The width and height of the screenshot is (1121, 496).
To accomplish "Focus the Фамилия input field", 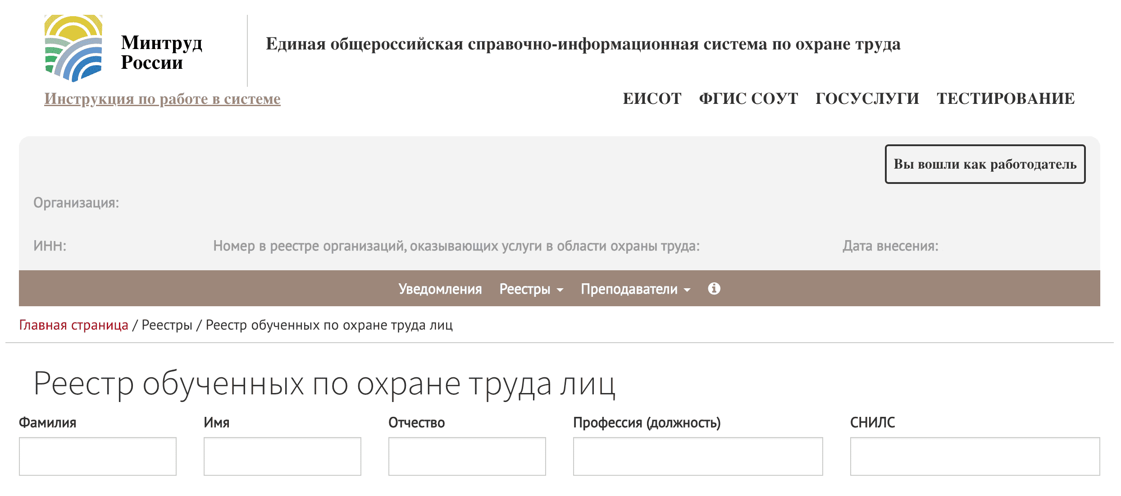I will [98, 456].
